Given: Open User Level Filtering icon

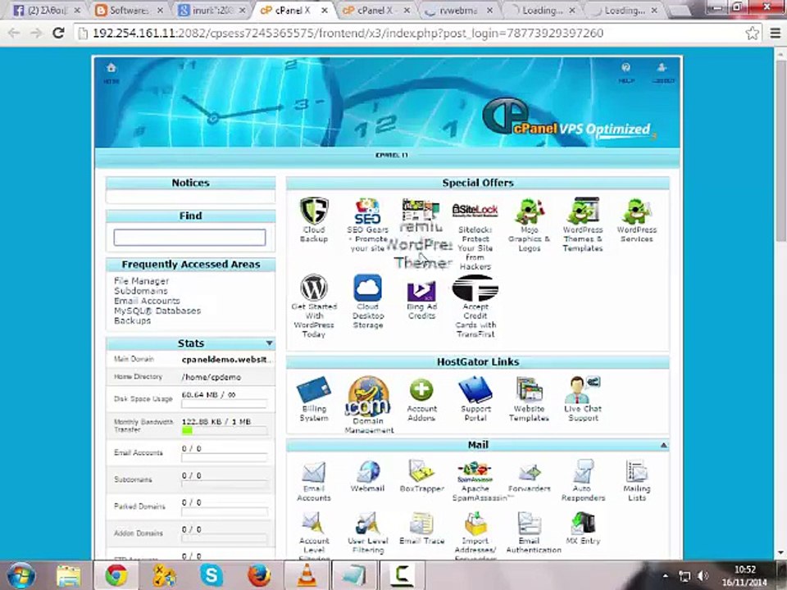Looking at the screenshot, I should [x=367, y=524].
